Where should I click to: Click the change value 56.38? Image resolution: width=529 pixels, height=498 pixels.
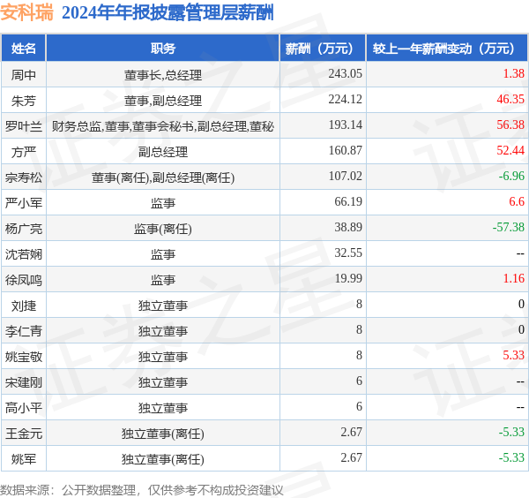coord(510,124)
